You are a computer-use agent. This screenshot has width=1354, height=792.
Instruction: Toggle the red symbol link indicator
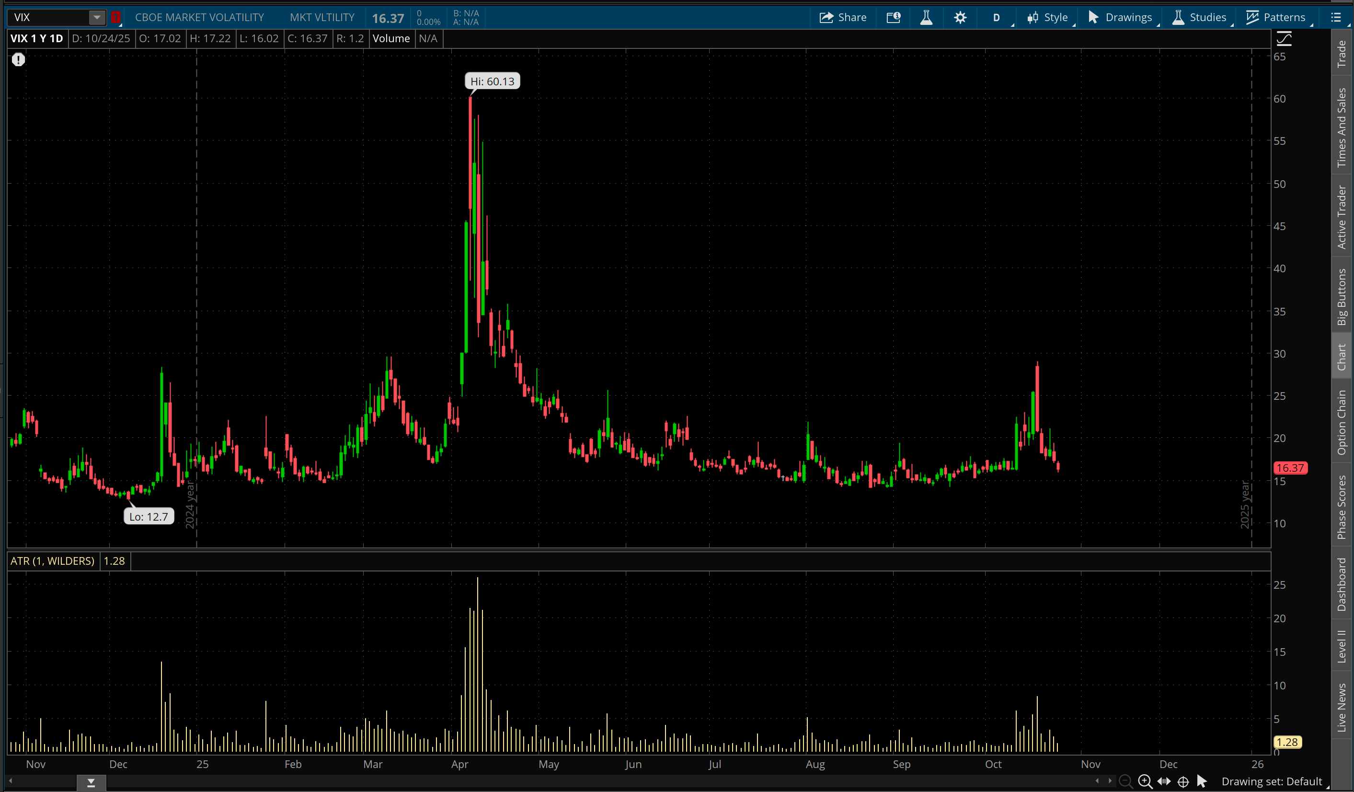(x=115, y=18)
